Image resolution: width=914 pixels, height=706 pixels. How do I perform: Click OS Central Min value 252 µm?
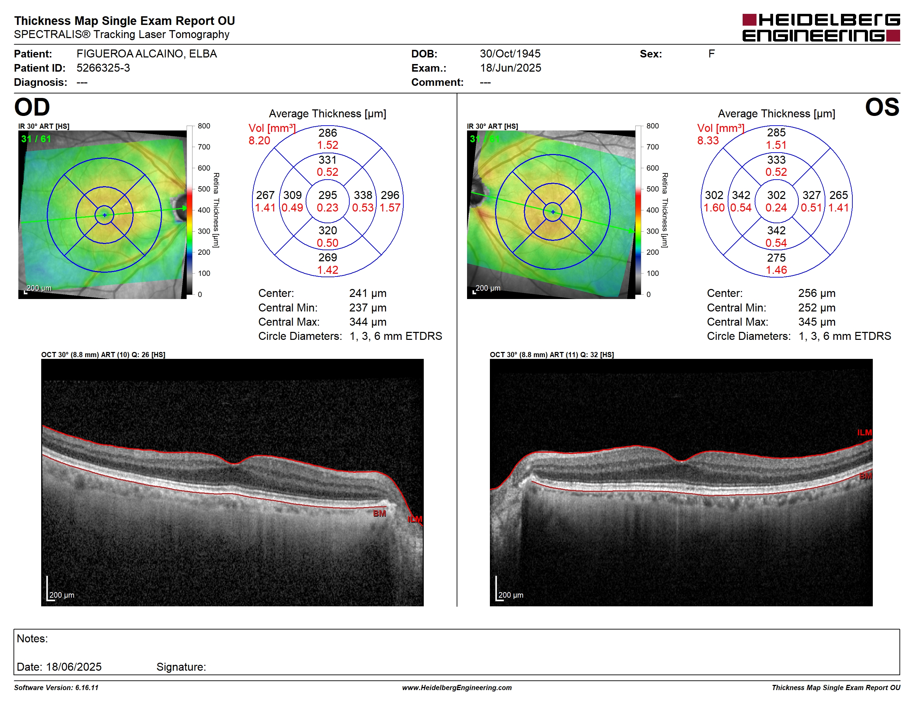point(817,308)
